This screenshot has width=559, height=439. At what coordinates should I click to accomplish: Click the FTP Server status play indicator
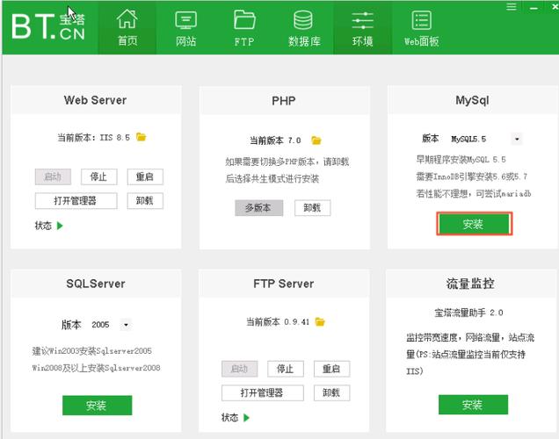click(x=246, y=417)
